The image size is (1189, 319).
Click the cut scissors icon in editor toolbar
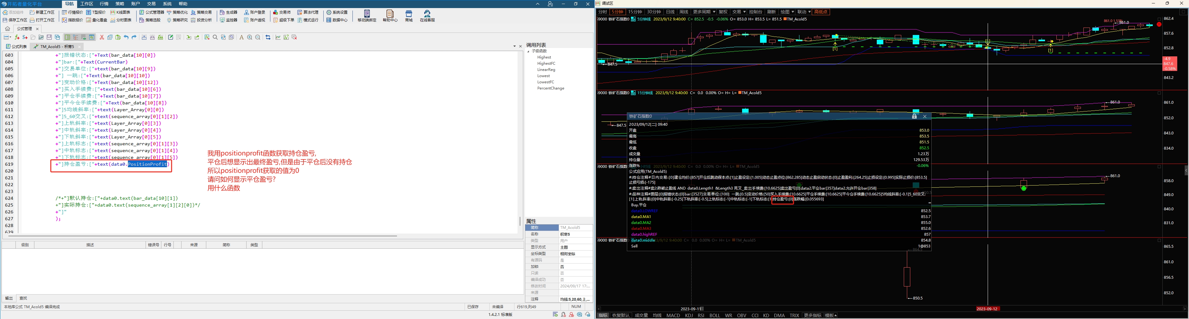[102, 37]
